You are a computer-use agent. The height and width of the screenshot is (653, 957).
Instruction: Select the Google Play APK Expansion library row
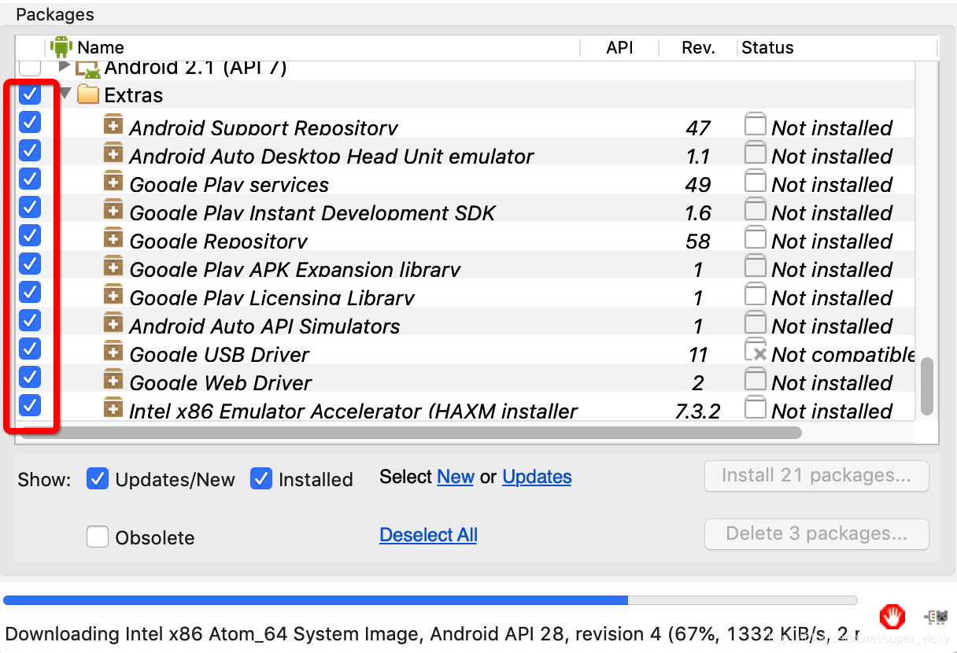[466, 266]
